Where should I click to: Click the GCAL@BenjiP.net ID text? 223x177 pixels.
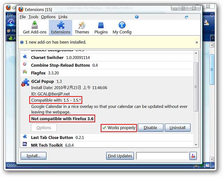tap(51, 94)
